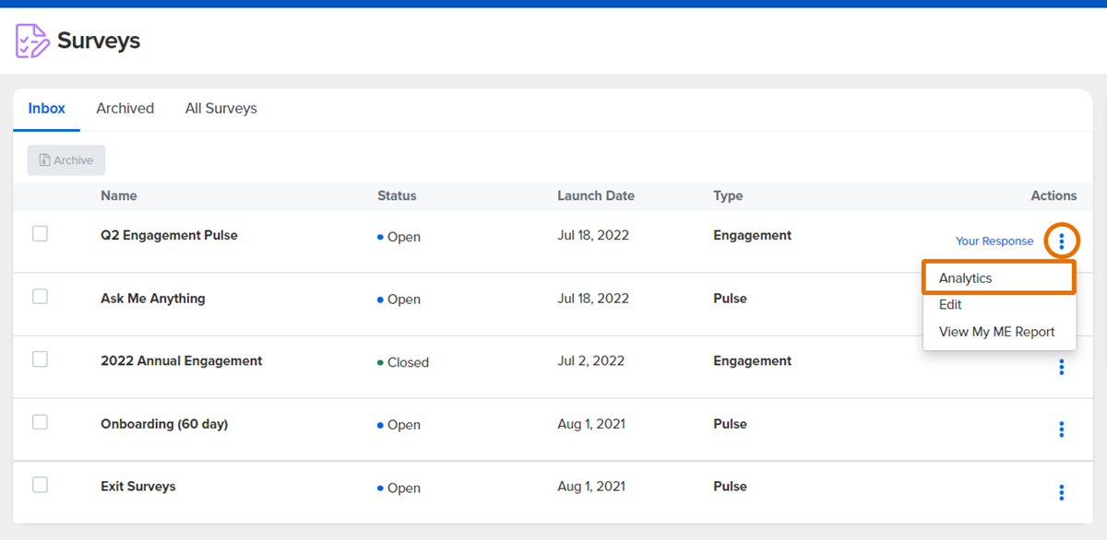Click the Launch Date column header
1107x540 pixels.
(596, 196)
